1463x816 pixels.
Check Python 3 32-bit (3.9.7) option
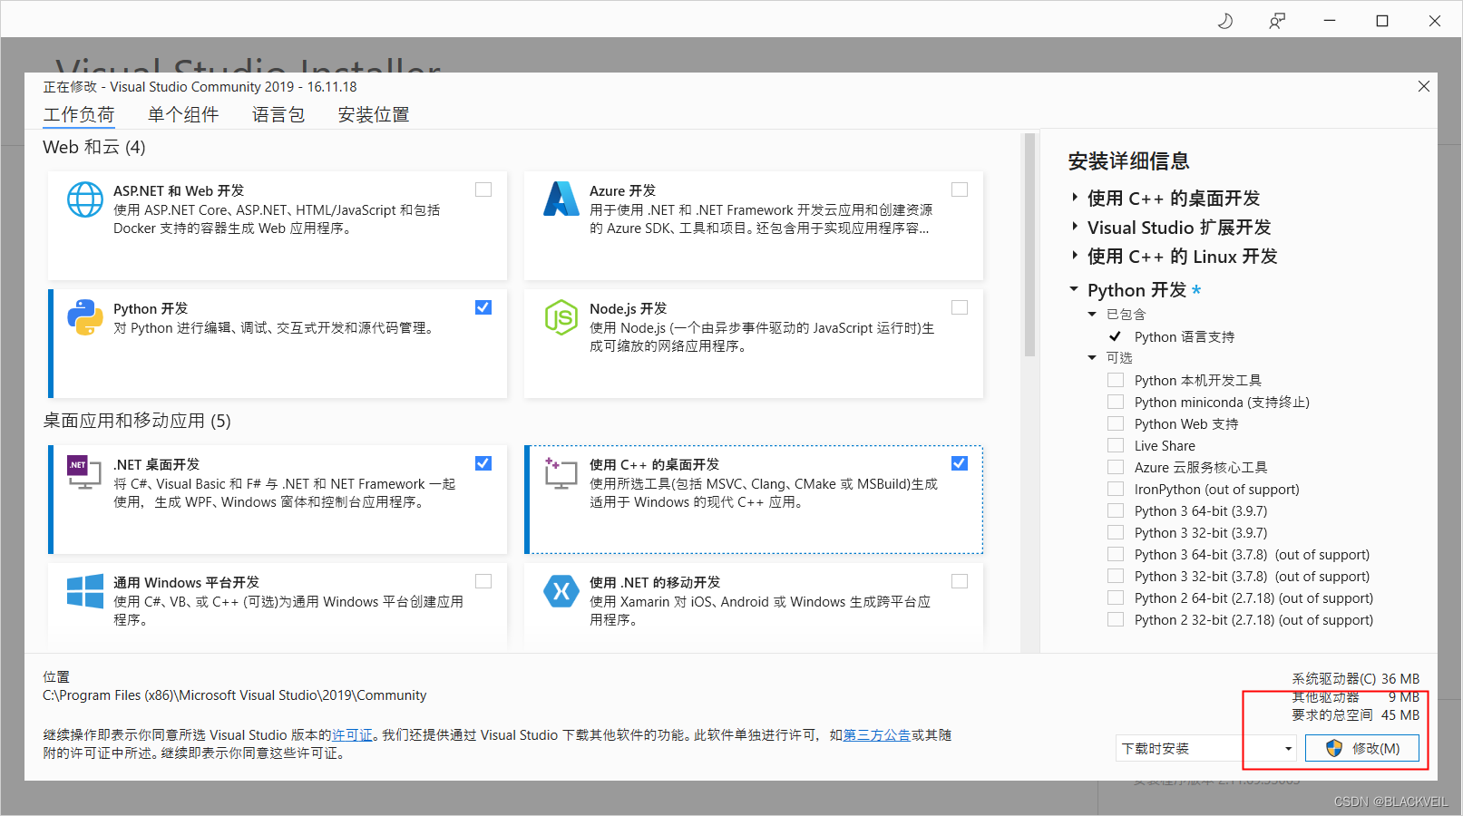pyautogui.click(x=1116, y=532)
